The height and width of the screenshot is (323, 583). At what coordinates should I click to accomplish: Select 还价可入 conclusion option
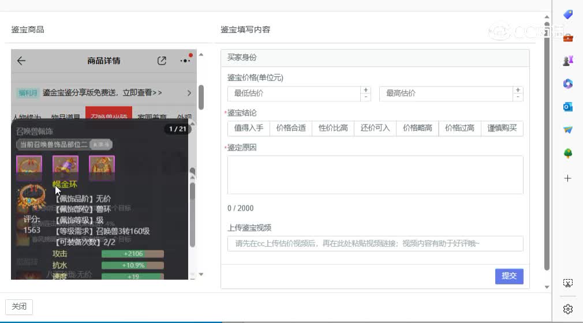pyautogui.click(x=375, y=128)
